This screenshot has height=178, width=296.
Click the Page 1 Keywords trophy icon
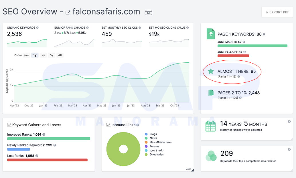coord(211,34)
